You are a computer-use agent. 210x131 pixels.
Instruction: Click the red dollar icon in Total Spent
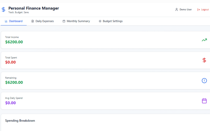coord(204,60)
